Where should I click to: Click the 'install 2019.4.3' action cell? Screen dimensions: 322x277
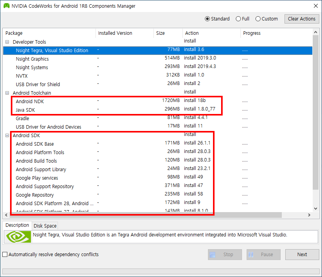(200, 66)
